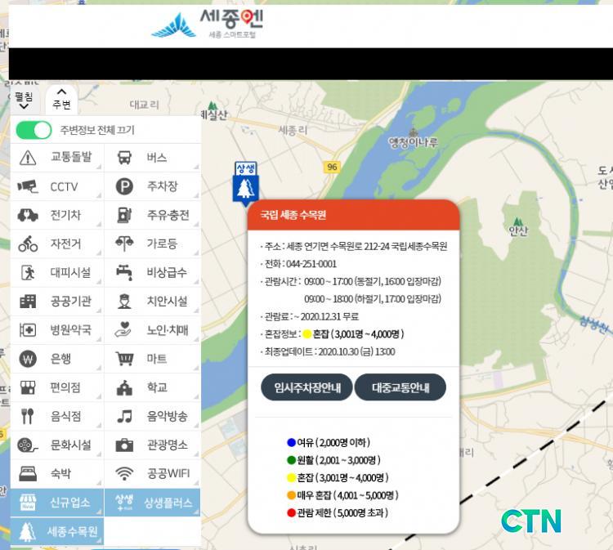The width and height of the screenshot is (613, 550).
Task: Click the 앵청이나루 map label
Action: click(x=414, y=142)
